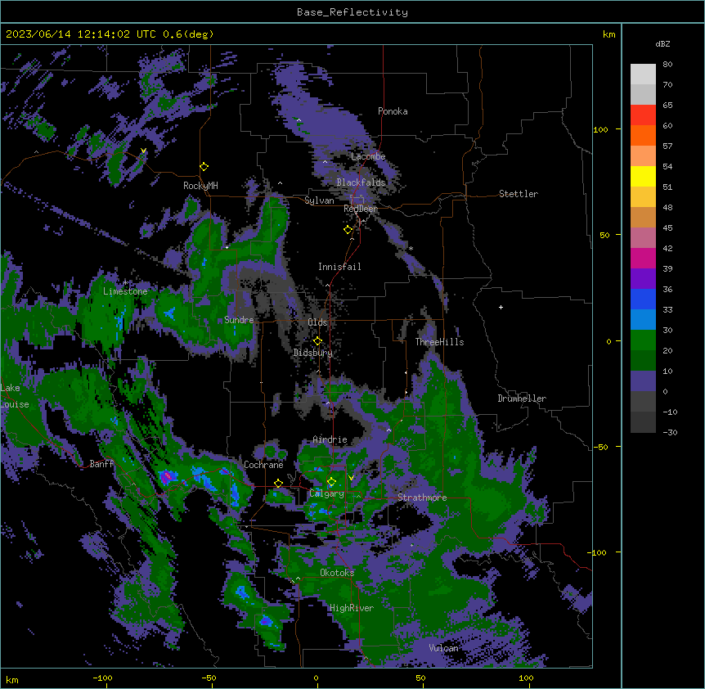Click the 65 dBZ legend value
Viewport: 705px width, 689px height.
coord(667,106)
